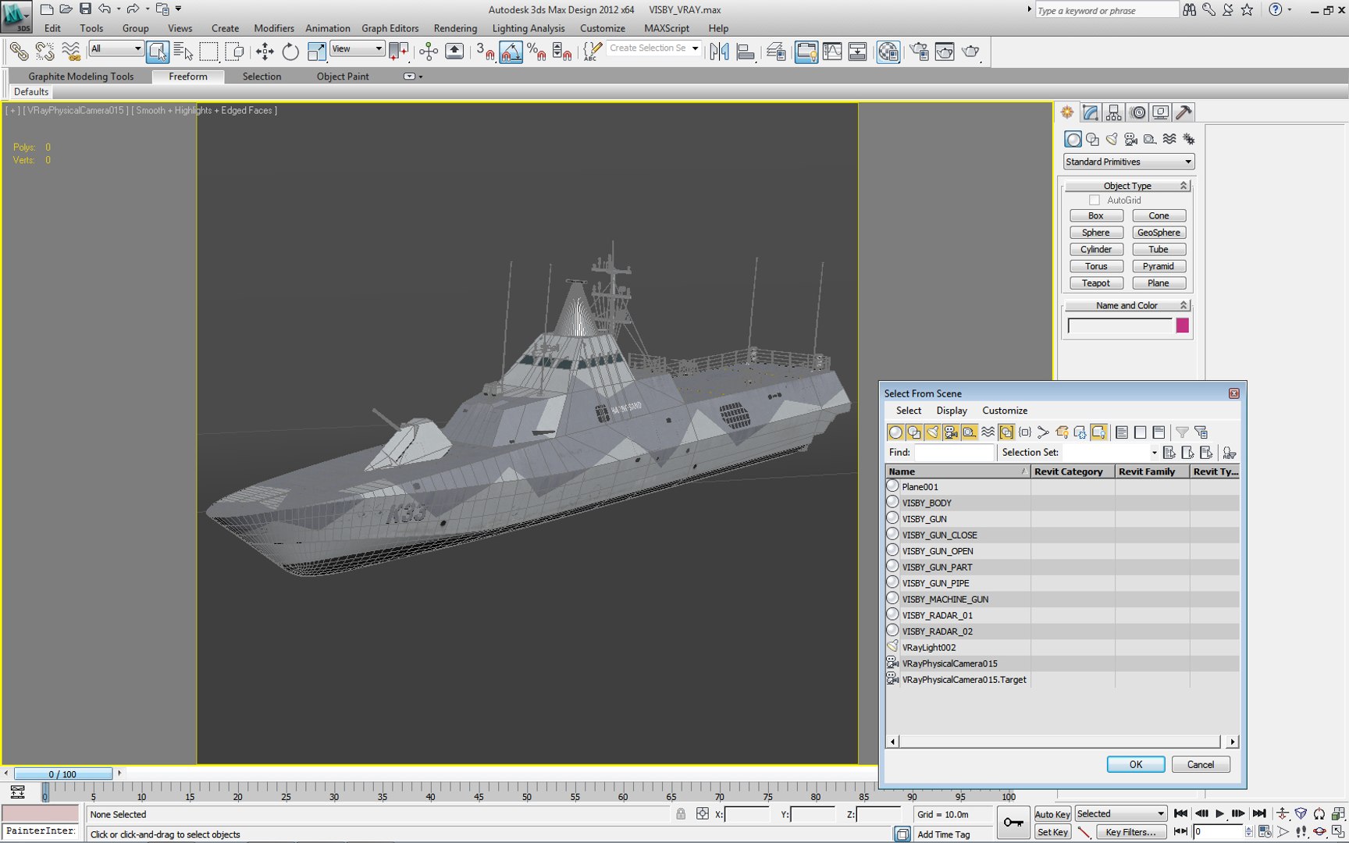1349x843 pixels.
Task: Choose the Bind to Space Warp tool
Action: point(70,52)
